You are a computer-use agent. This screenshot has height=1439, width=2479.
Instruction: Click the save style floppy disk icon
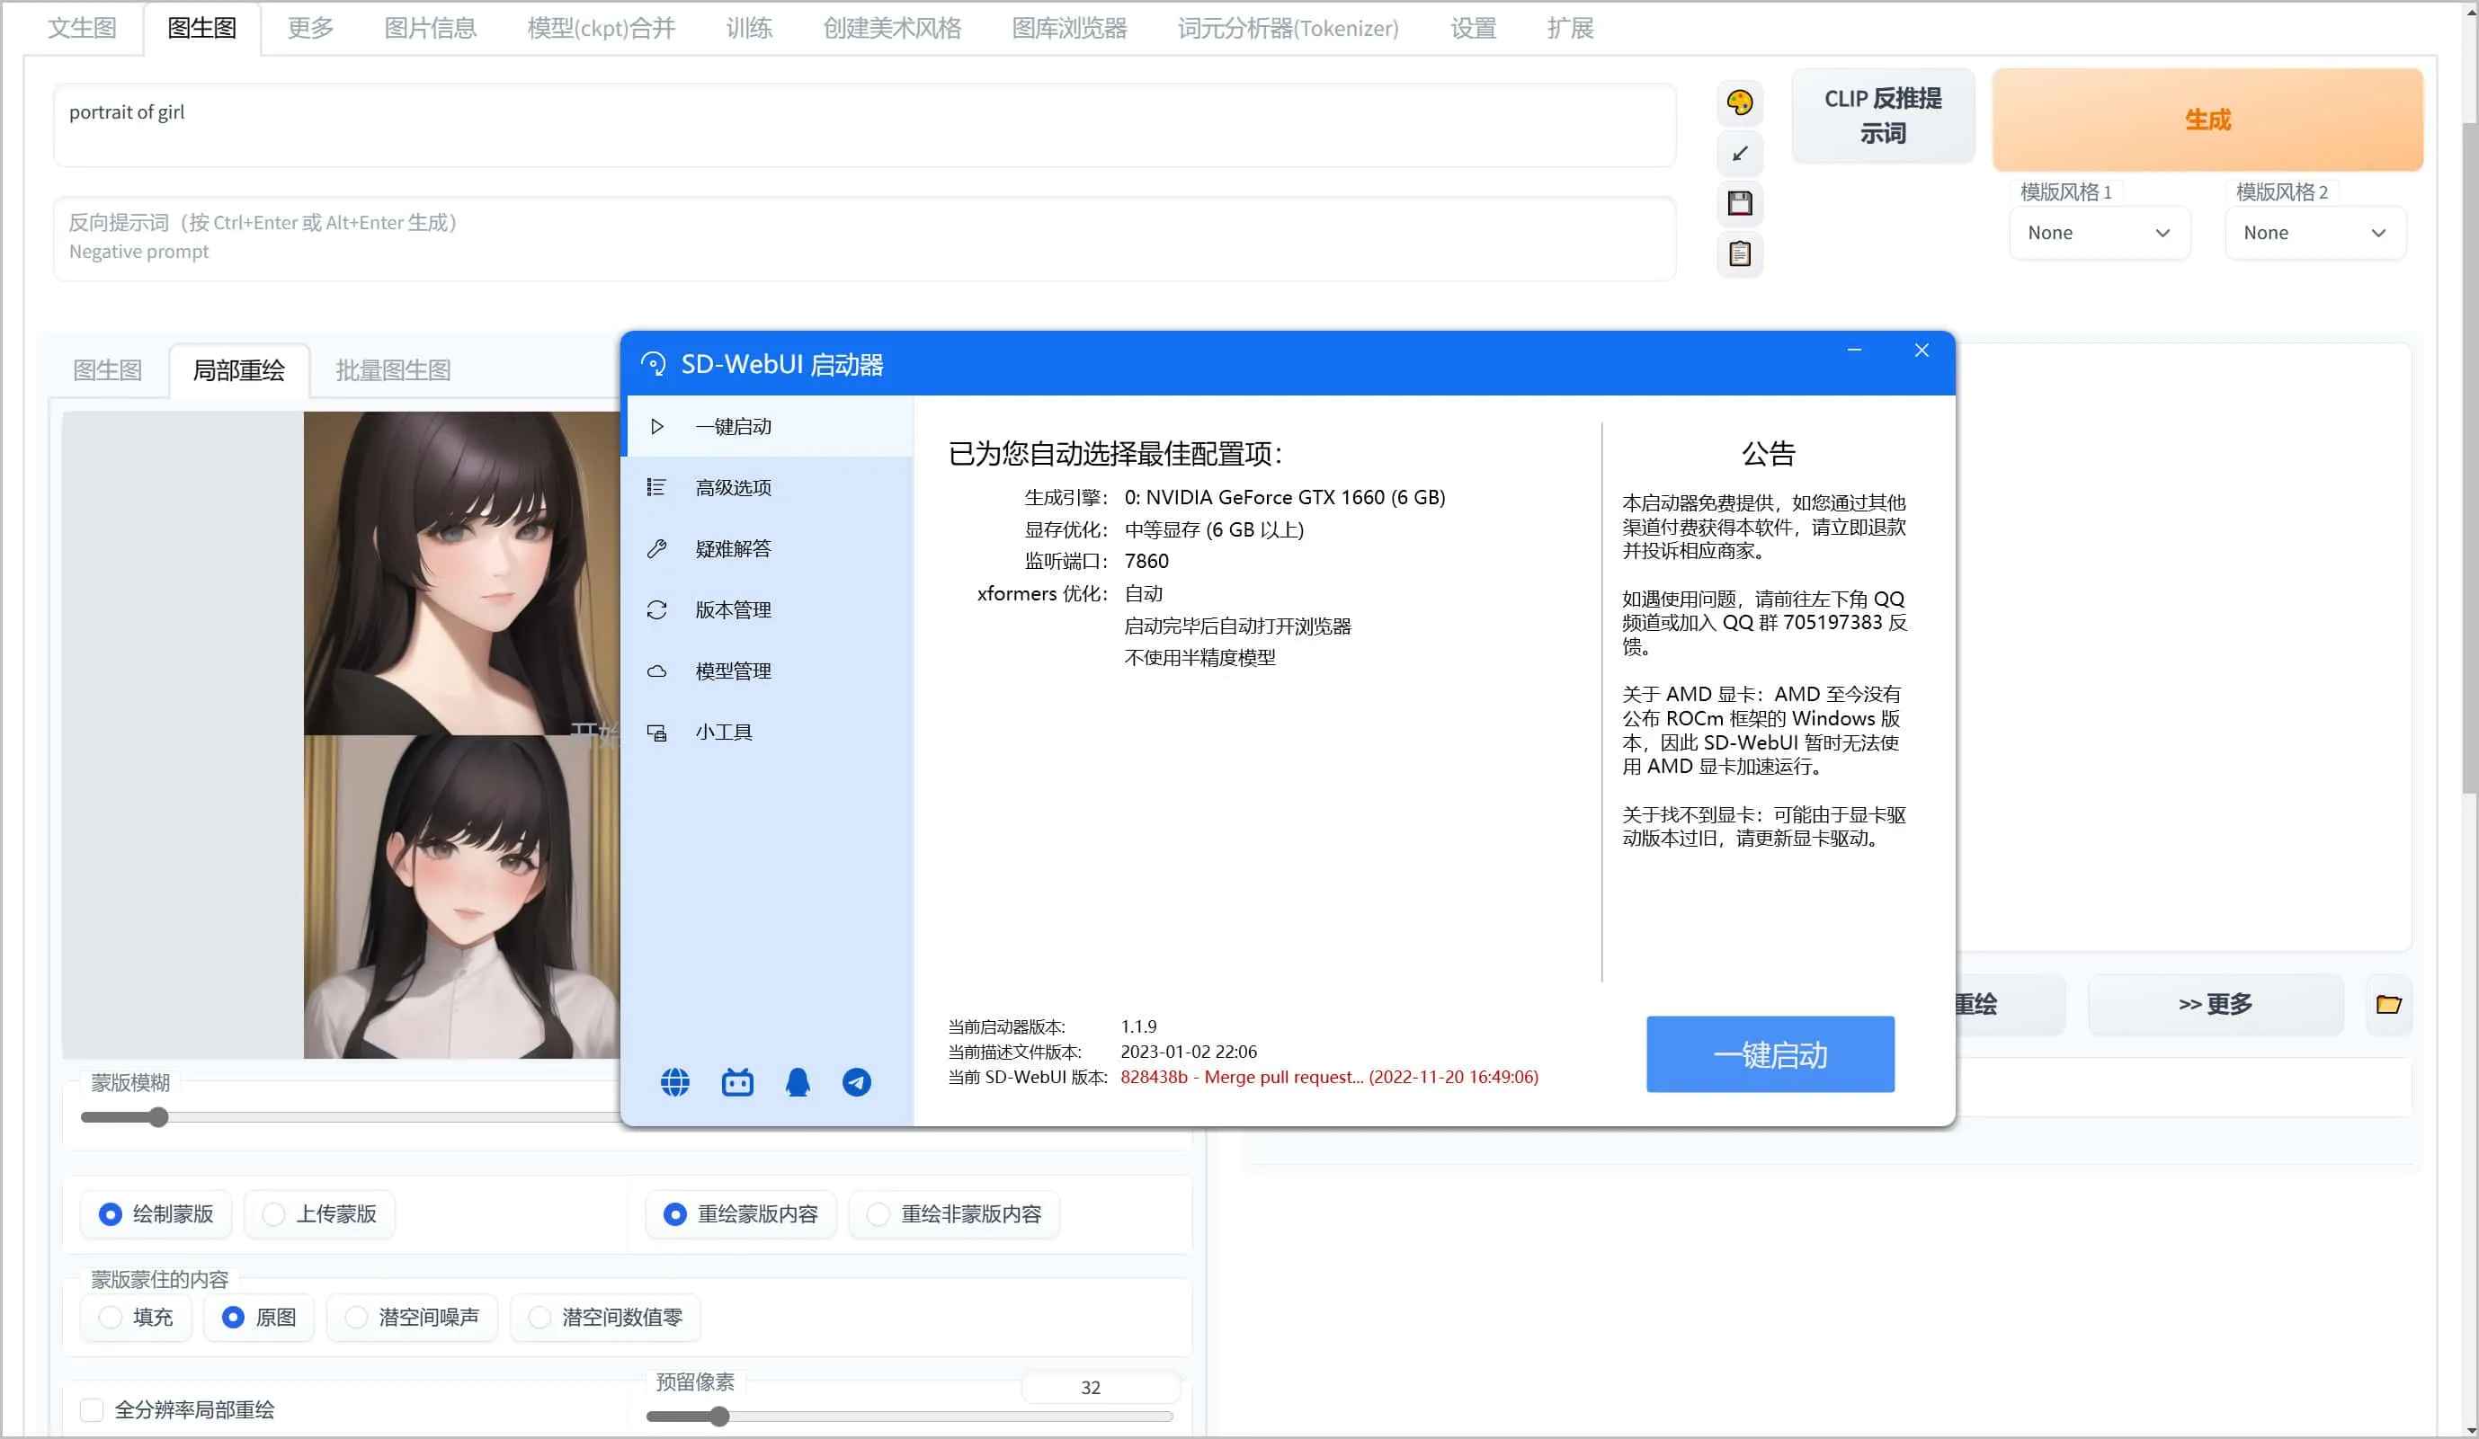coord(1739,204)
